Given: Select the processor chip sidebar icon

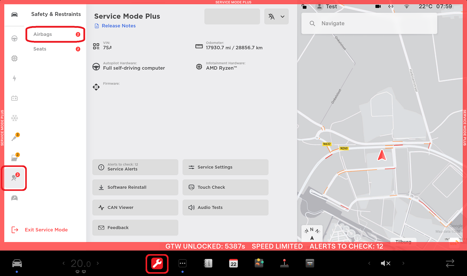Looking at the screenshot, I should point(14,58).
